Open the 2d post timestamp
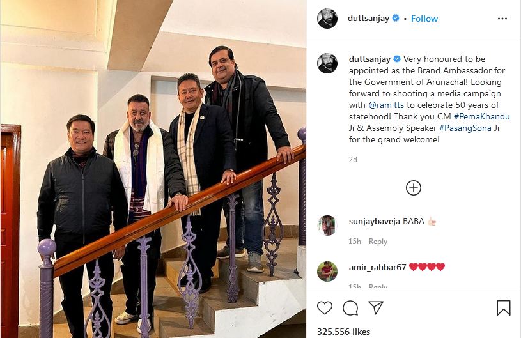Screen dimensions: 521x338 (x=353, y=160)
